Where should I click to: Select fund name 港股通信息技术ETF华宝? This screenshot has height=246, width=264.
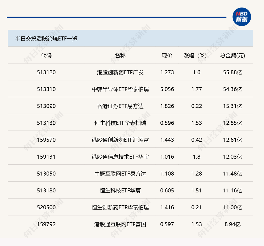120,157
